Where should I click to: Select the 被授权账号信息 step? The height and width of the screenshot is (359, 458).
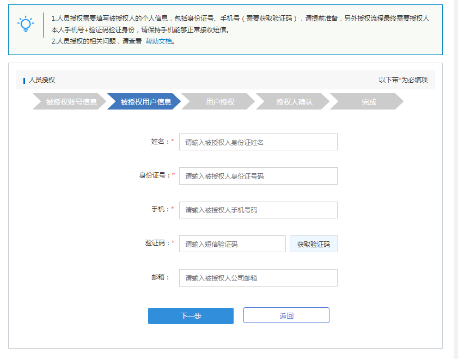coord(68,101)
